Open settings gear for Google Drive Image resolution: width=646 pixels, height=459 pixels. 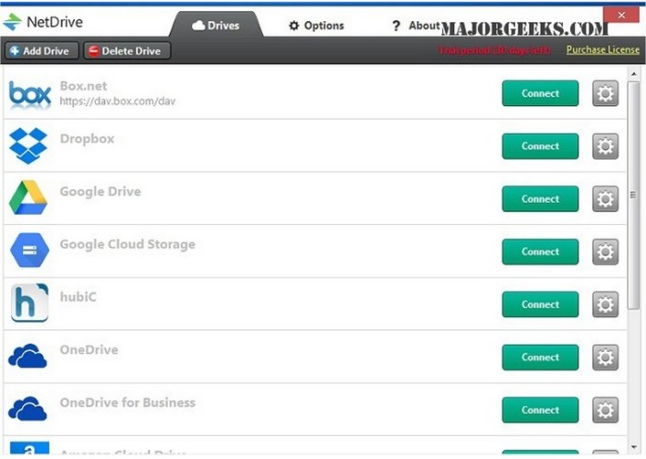605,199
